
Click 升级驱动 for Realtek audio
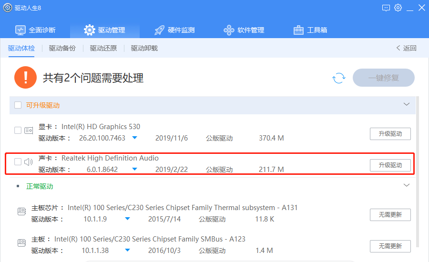(390, 165)
